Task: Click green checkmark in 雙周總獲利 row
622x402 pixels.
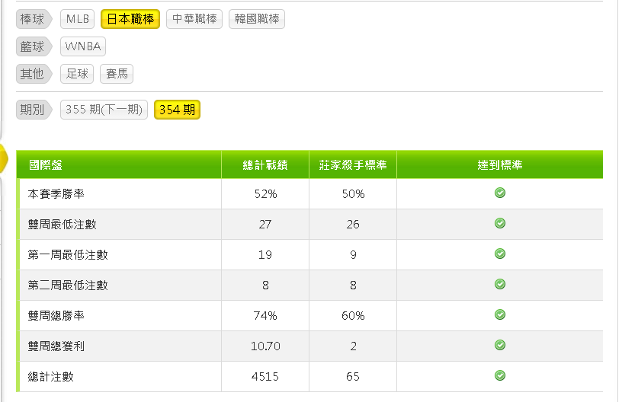Action: [500, 346]
